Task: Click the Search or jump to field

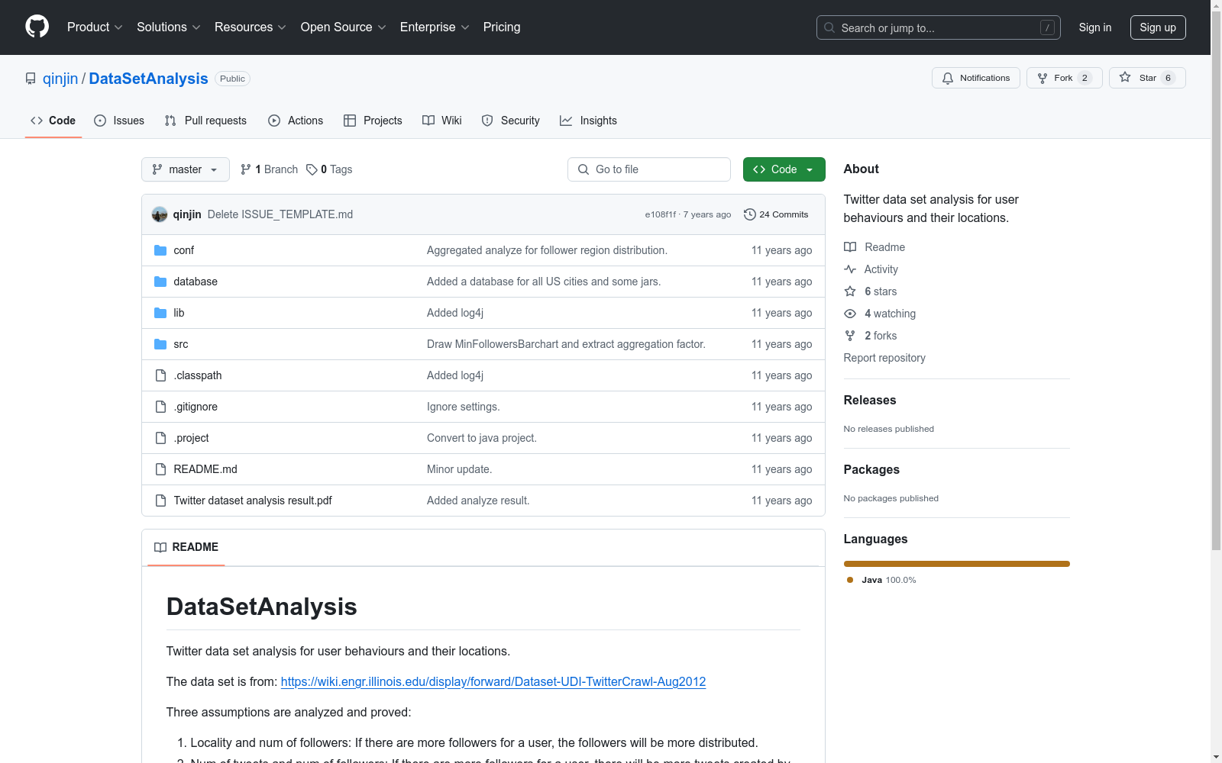Action: click(939, 27)
